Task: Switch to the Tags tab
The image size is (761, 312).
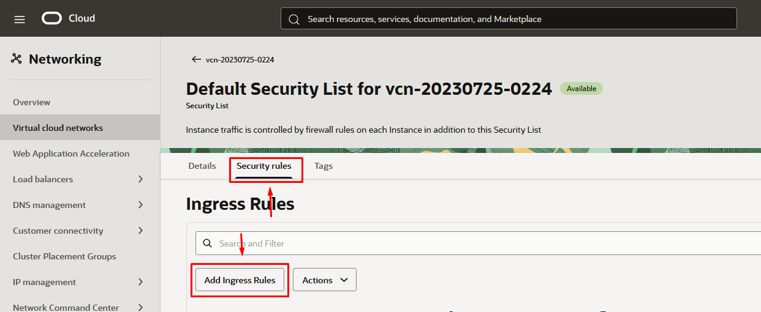Action: pos(324,166)
